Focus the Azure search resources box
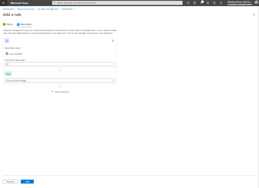This screenshot has height=188, width=259. click(117, 3)
